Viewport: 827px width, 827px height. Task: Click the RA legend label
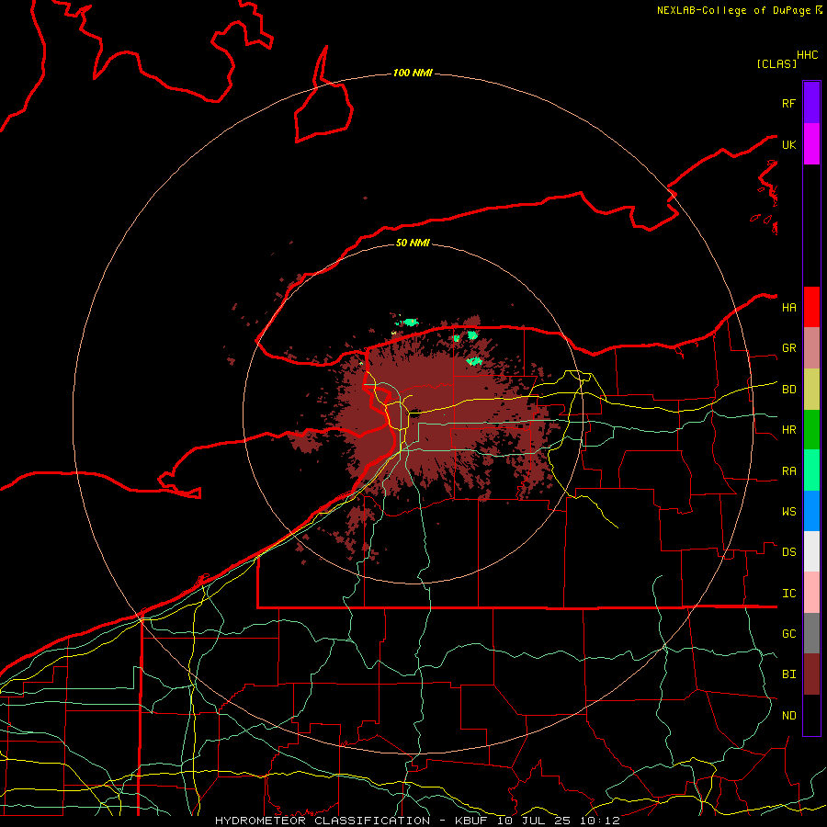(789, 471)
